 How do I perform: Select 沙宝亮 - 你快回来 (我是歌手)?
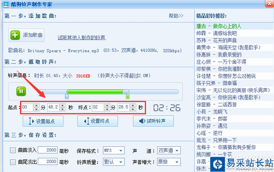[234, 97]
